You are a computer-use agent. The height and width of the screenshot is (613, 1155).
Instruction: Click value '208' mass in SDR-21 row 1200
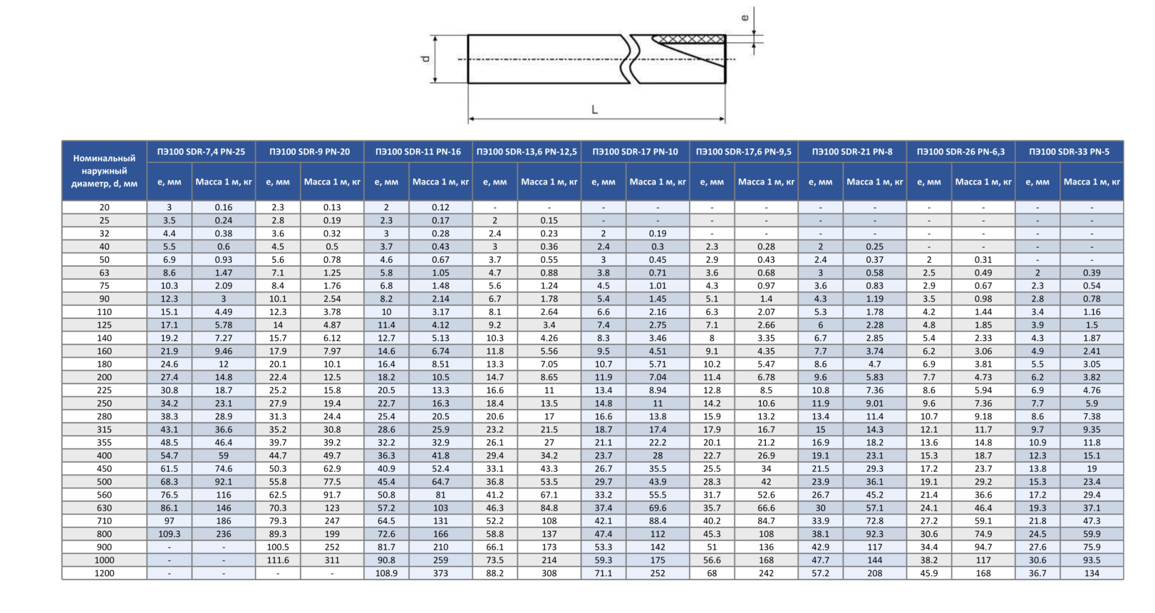click(875, 573)
